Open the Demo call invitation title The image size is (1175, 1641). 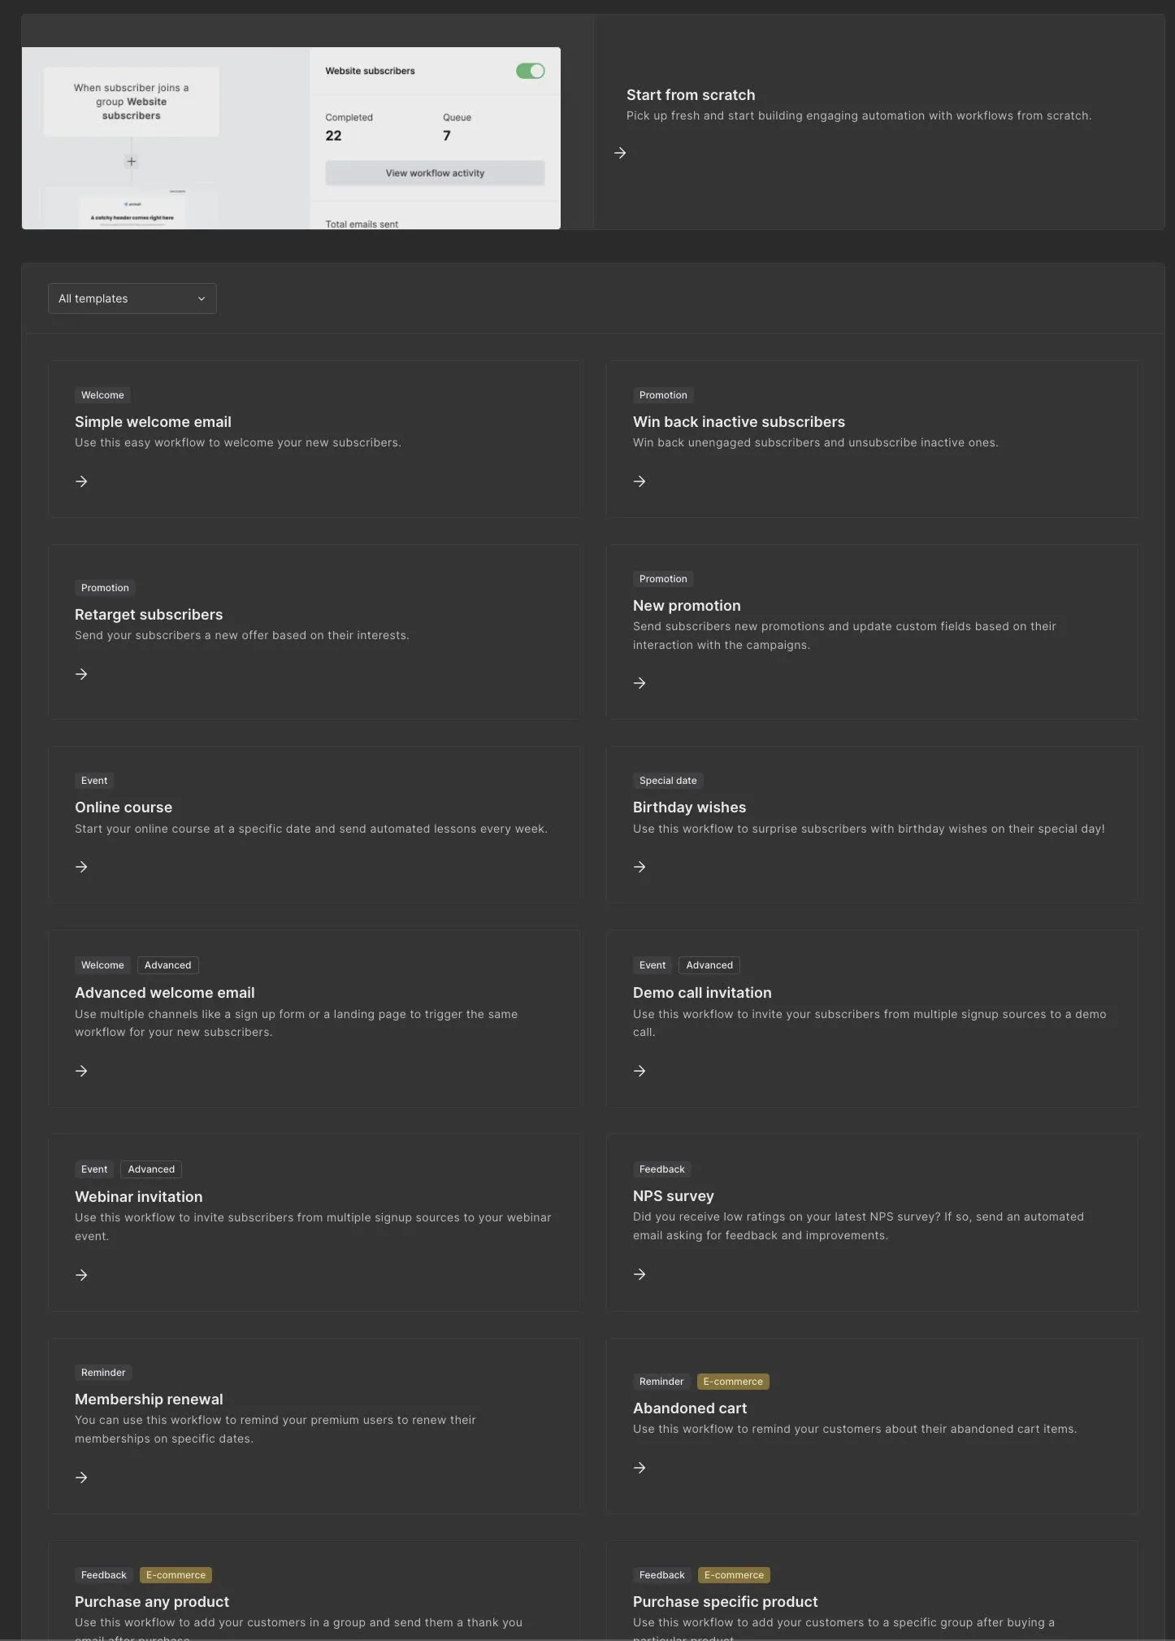pyautogui.click(x=702, y=993)
